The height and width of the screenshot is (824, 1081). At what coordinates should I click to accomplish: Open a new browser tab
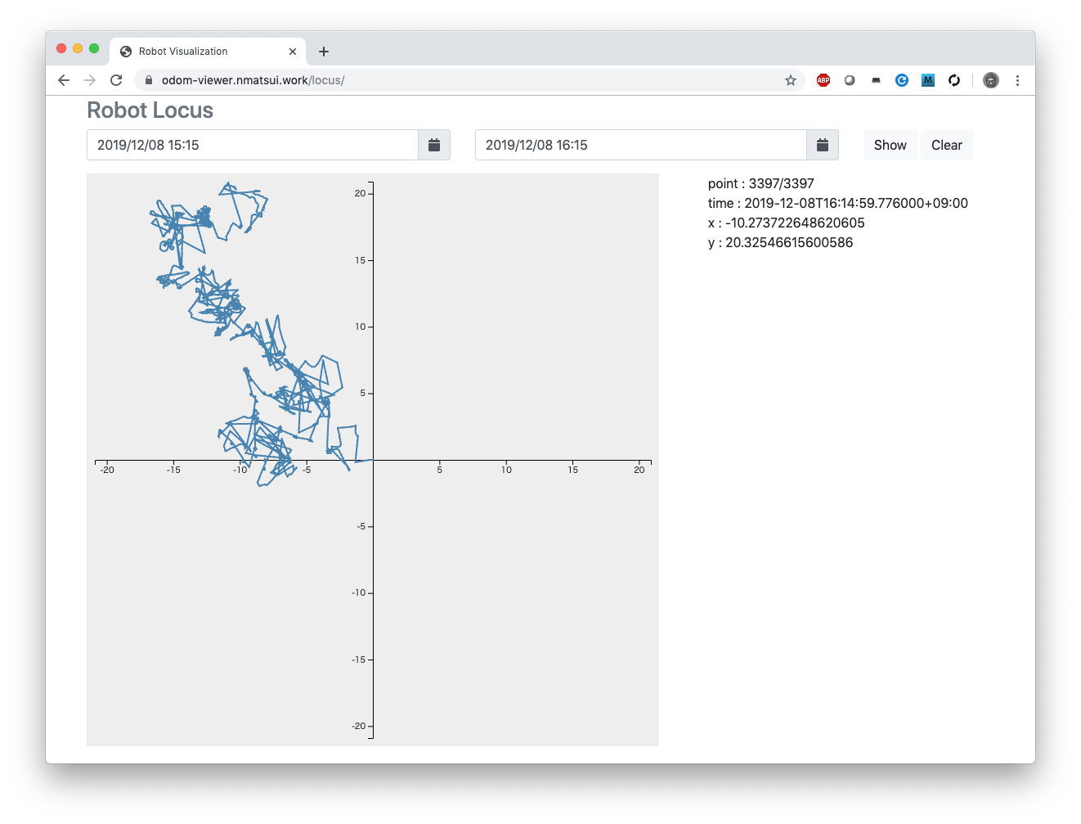click(x=324, y=52)
